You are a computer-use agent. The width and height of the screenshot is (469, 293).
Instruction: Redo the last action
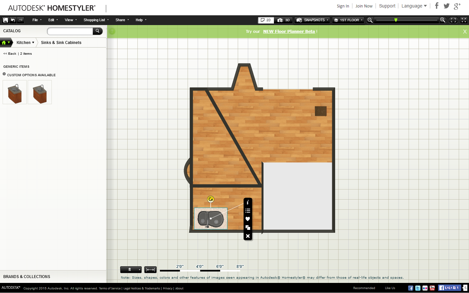[21, 20]
